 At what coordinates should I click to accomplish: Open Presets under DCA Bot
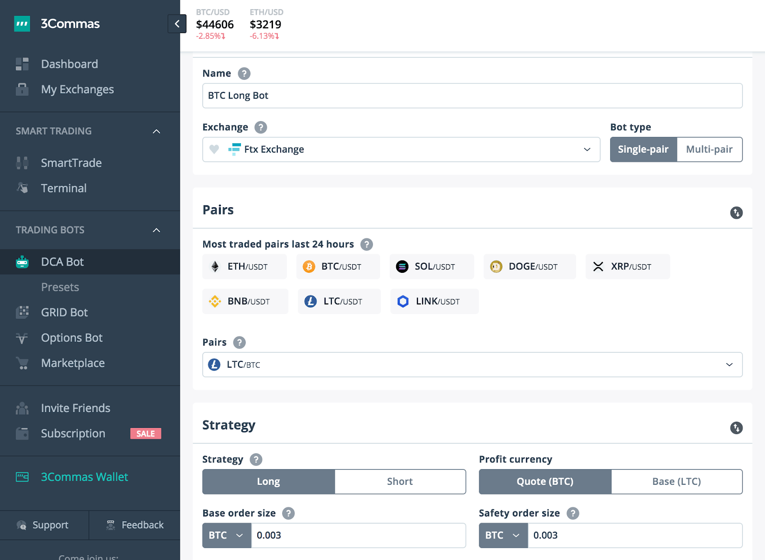pos(60,287)
